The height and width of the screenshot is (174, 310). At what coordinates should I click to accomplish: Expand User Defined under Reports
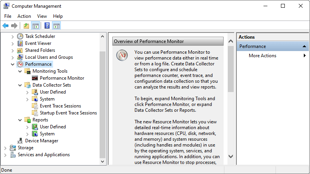pos(27,127)
